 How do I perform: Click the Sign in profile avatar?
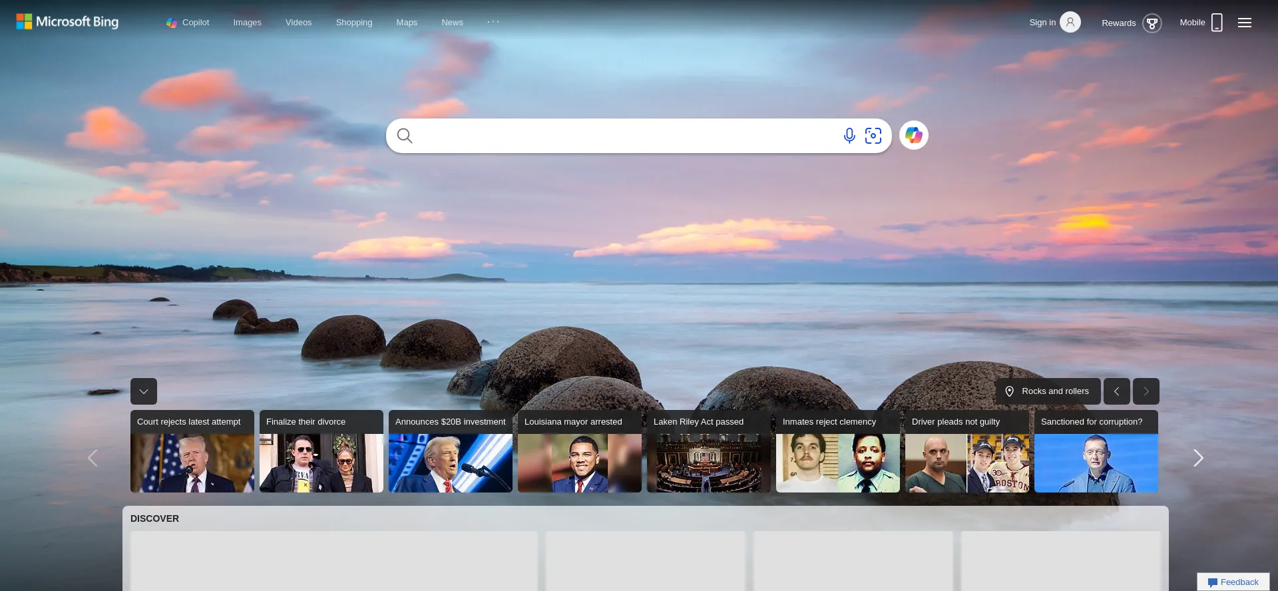(x=1070, y=23)
